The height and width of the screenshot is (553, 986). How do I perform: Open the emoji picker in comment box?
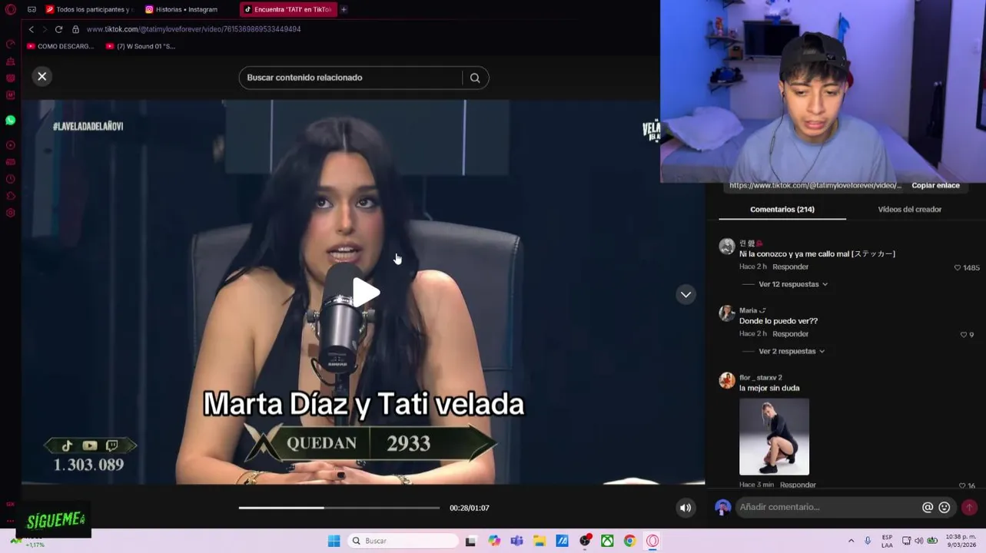945,507
